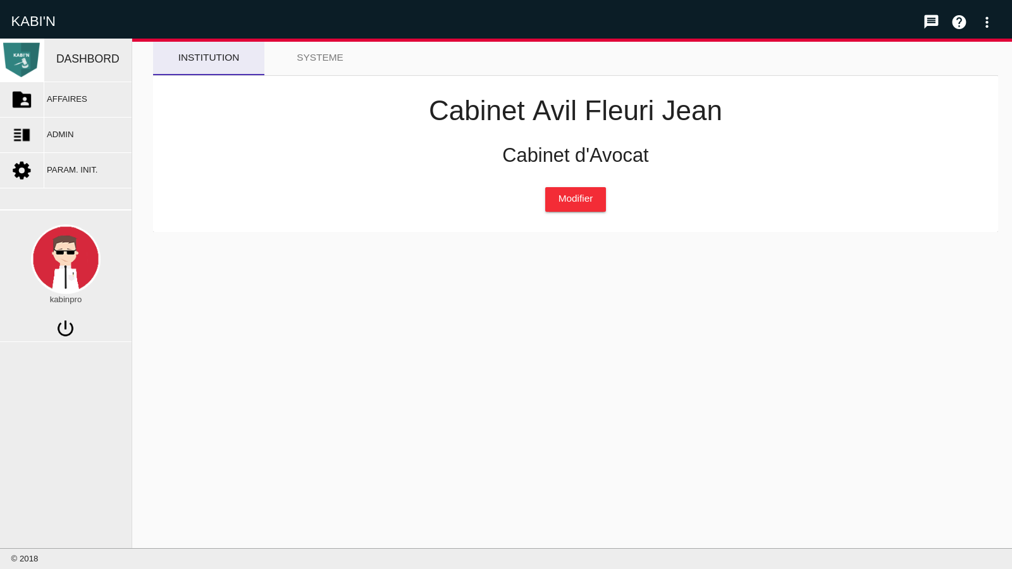This screenshot has height=569, width=1012.
Task: Click the Affaires folder icon
Action: (x=22, y=99)
